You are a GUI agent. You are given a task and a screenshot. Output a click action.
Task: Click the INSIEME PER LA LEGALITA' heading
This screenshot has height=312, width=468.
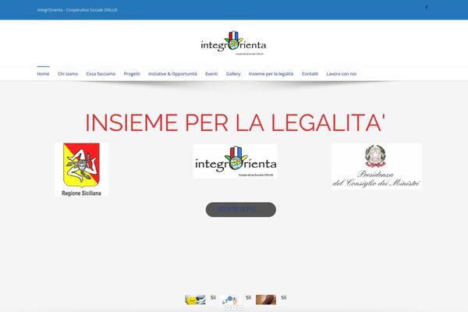236,122
